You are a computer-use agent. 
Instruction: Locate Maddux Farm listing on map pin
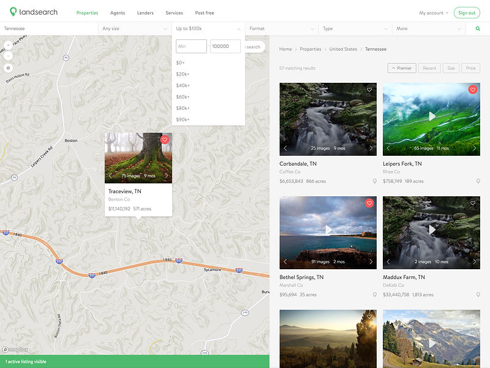point(478,295)
